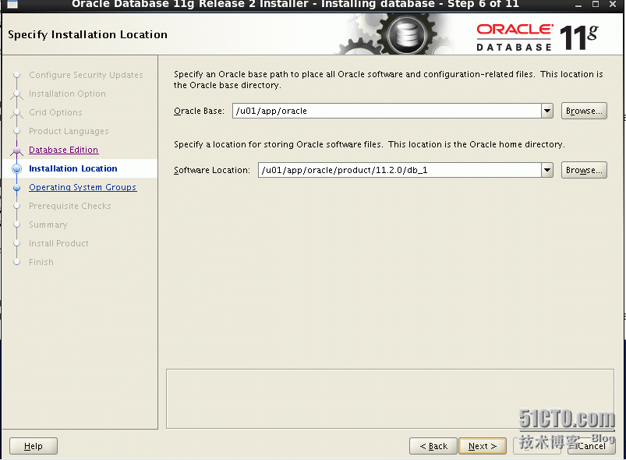Click the Installation Location step bullet icon
The height and width of the screenshot is (460, 626).
pos(17,168)
